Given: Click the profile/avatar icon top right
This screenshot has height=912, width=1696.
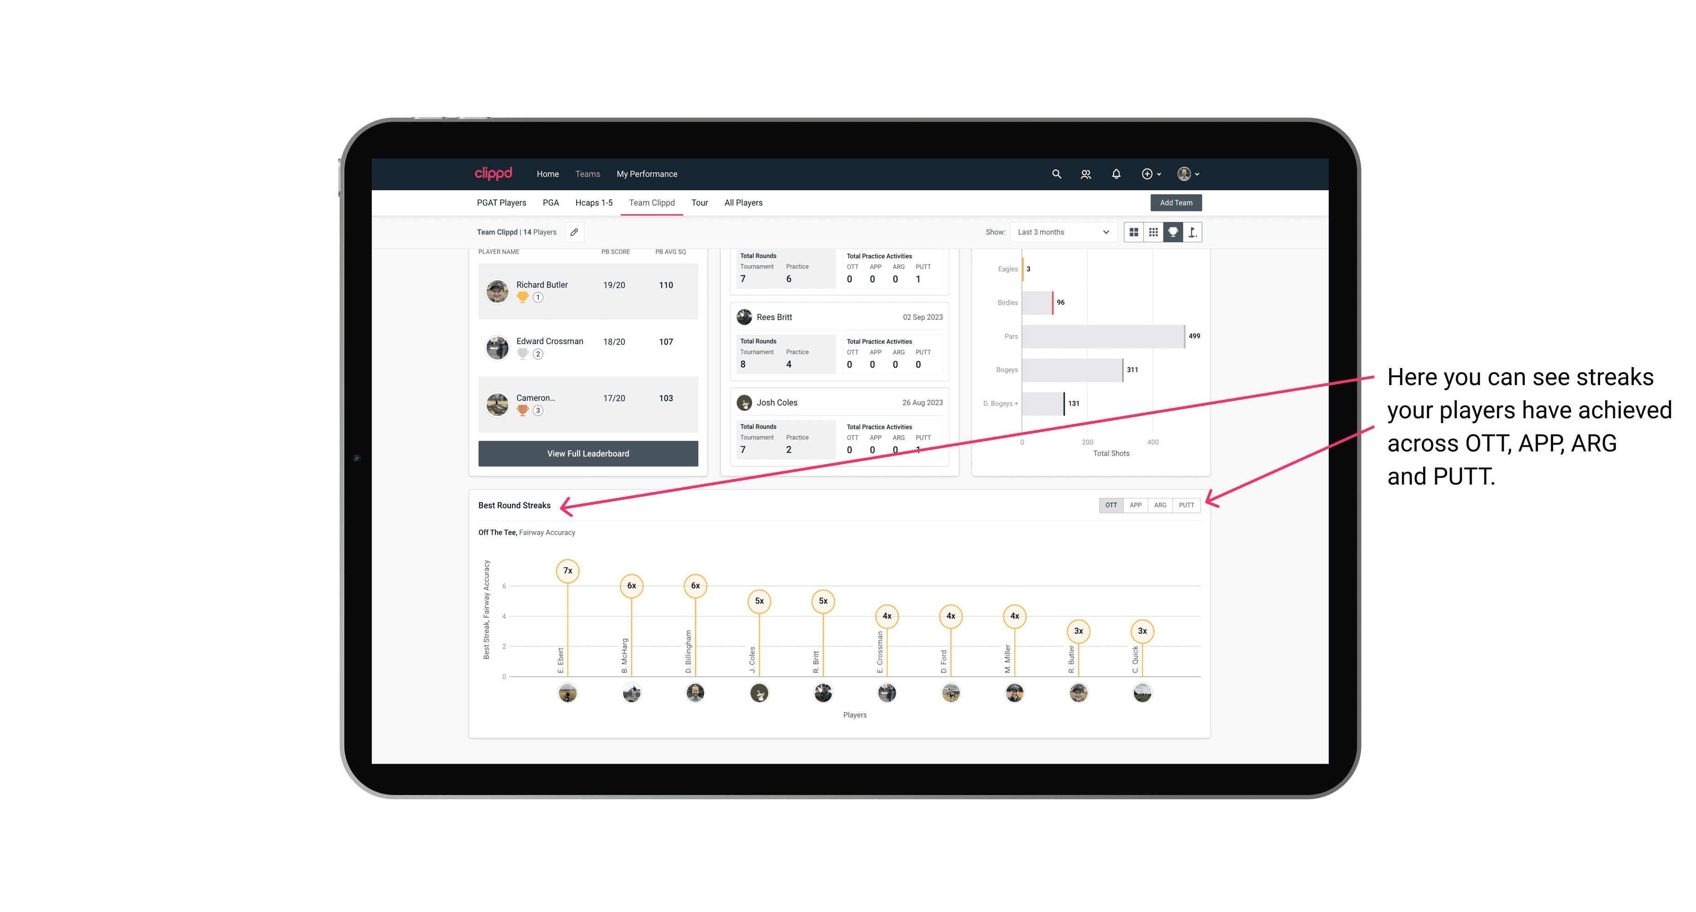Looking at the screenshot, I should 1185,174.
